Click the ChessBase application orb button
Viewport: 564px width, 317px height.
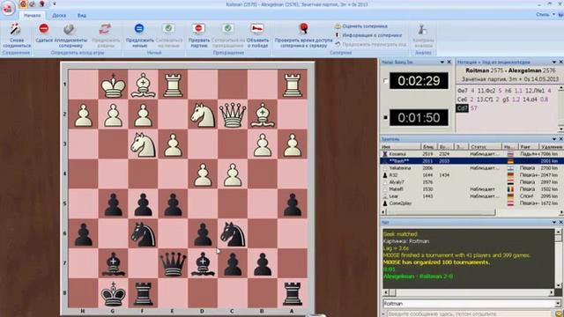point(8,8)
